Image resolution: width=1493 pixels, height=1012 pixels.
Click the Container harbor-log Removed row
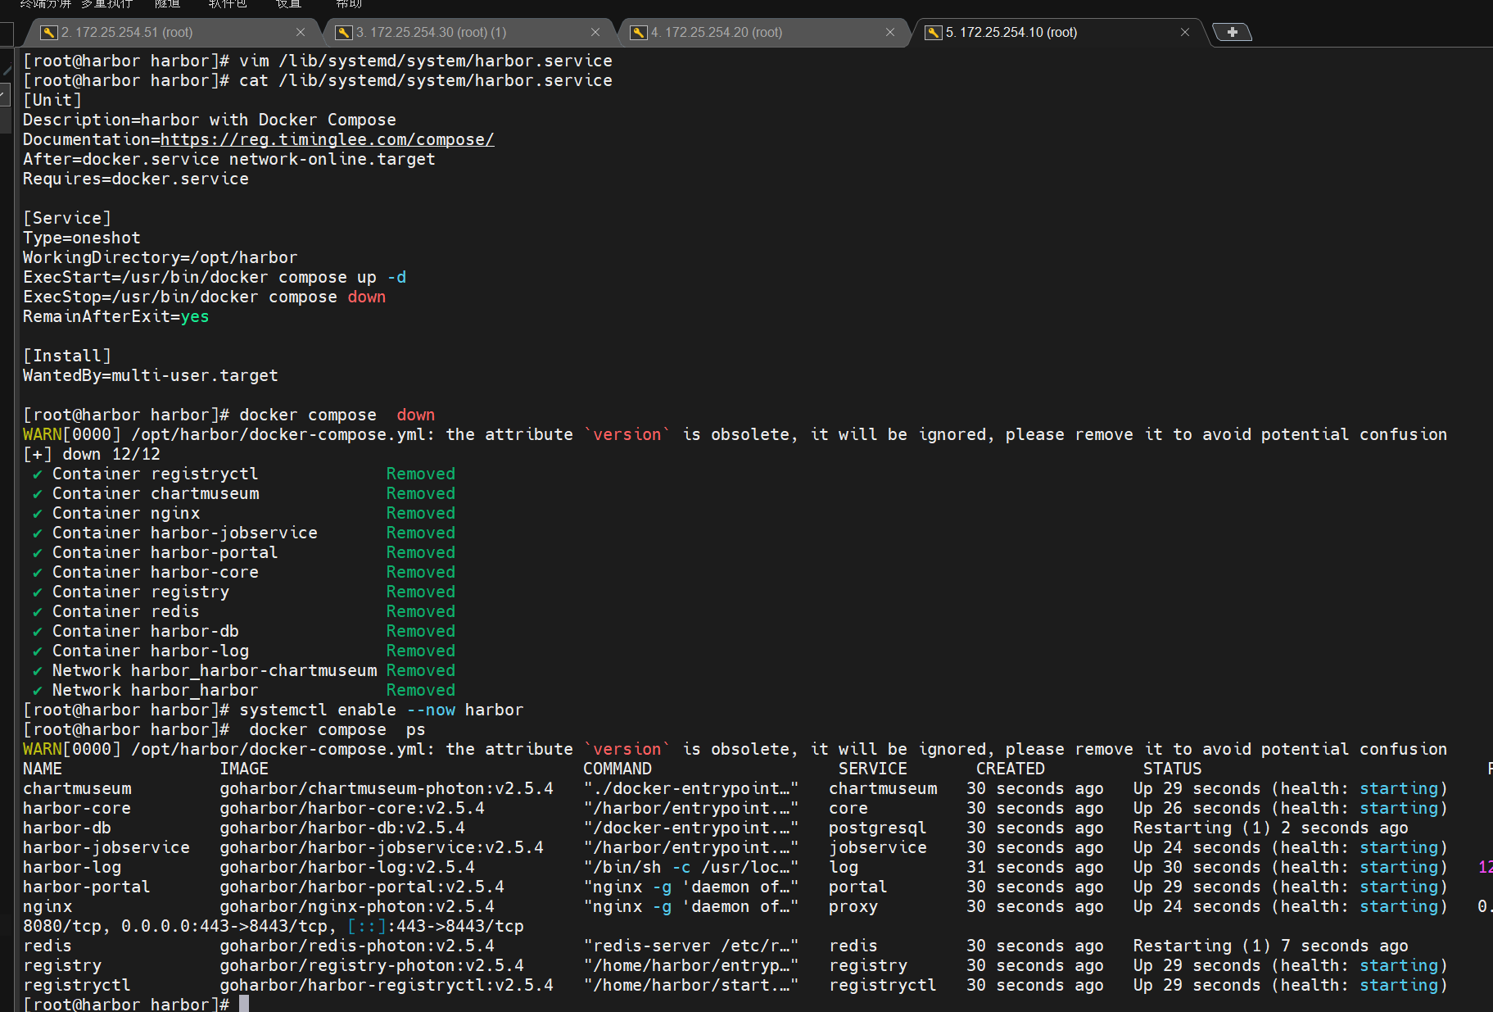pyautogui.click(x=244, y=651)
